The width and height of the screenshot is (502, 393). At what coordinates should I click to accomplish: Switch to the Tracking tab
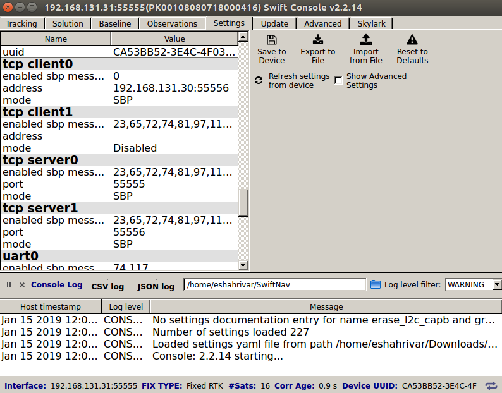pos(21,23)
